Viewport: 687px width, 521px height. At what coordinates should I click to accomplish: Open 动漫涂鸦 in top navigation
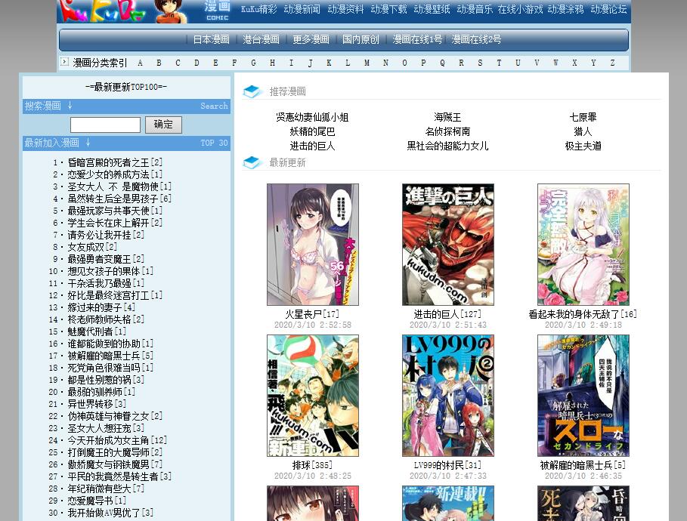[565, 9]
